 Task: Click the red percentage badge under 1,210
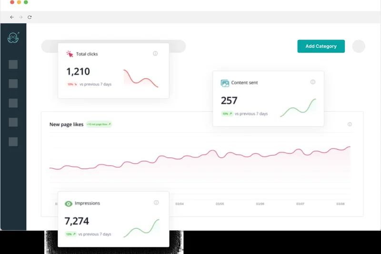coord(71,84)
